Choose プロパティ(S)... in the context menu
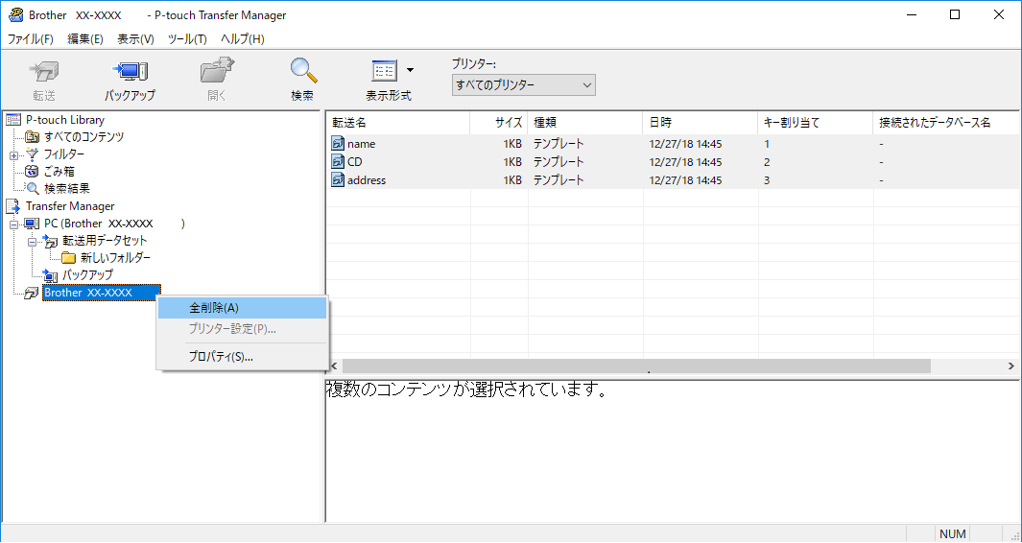Screen dimensions: 1022x543 coord(243,357)
